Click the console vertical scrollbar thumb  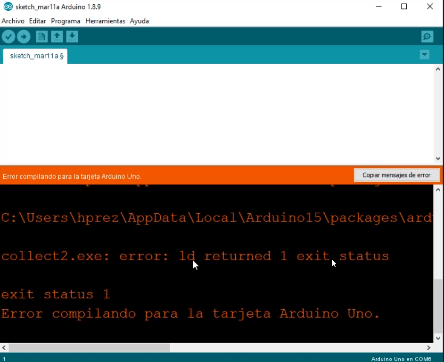pos(438,306)
